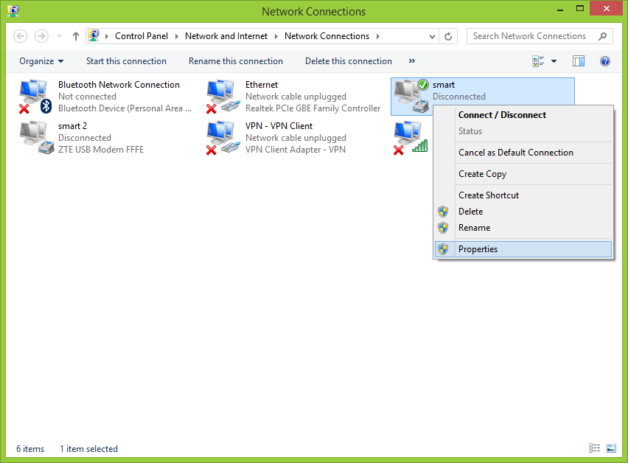Select Connect / Disconnect in context menu
This screenshot has height=463, width=628.
coord(502,115)
